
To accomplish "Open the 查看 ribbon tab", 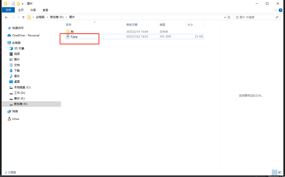I will (x=45, y=10).
